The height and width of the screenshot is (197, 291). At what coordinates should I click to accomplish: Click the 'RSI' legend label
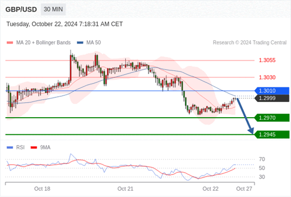click(21, 148)
